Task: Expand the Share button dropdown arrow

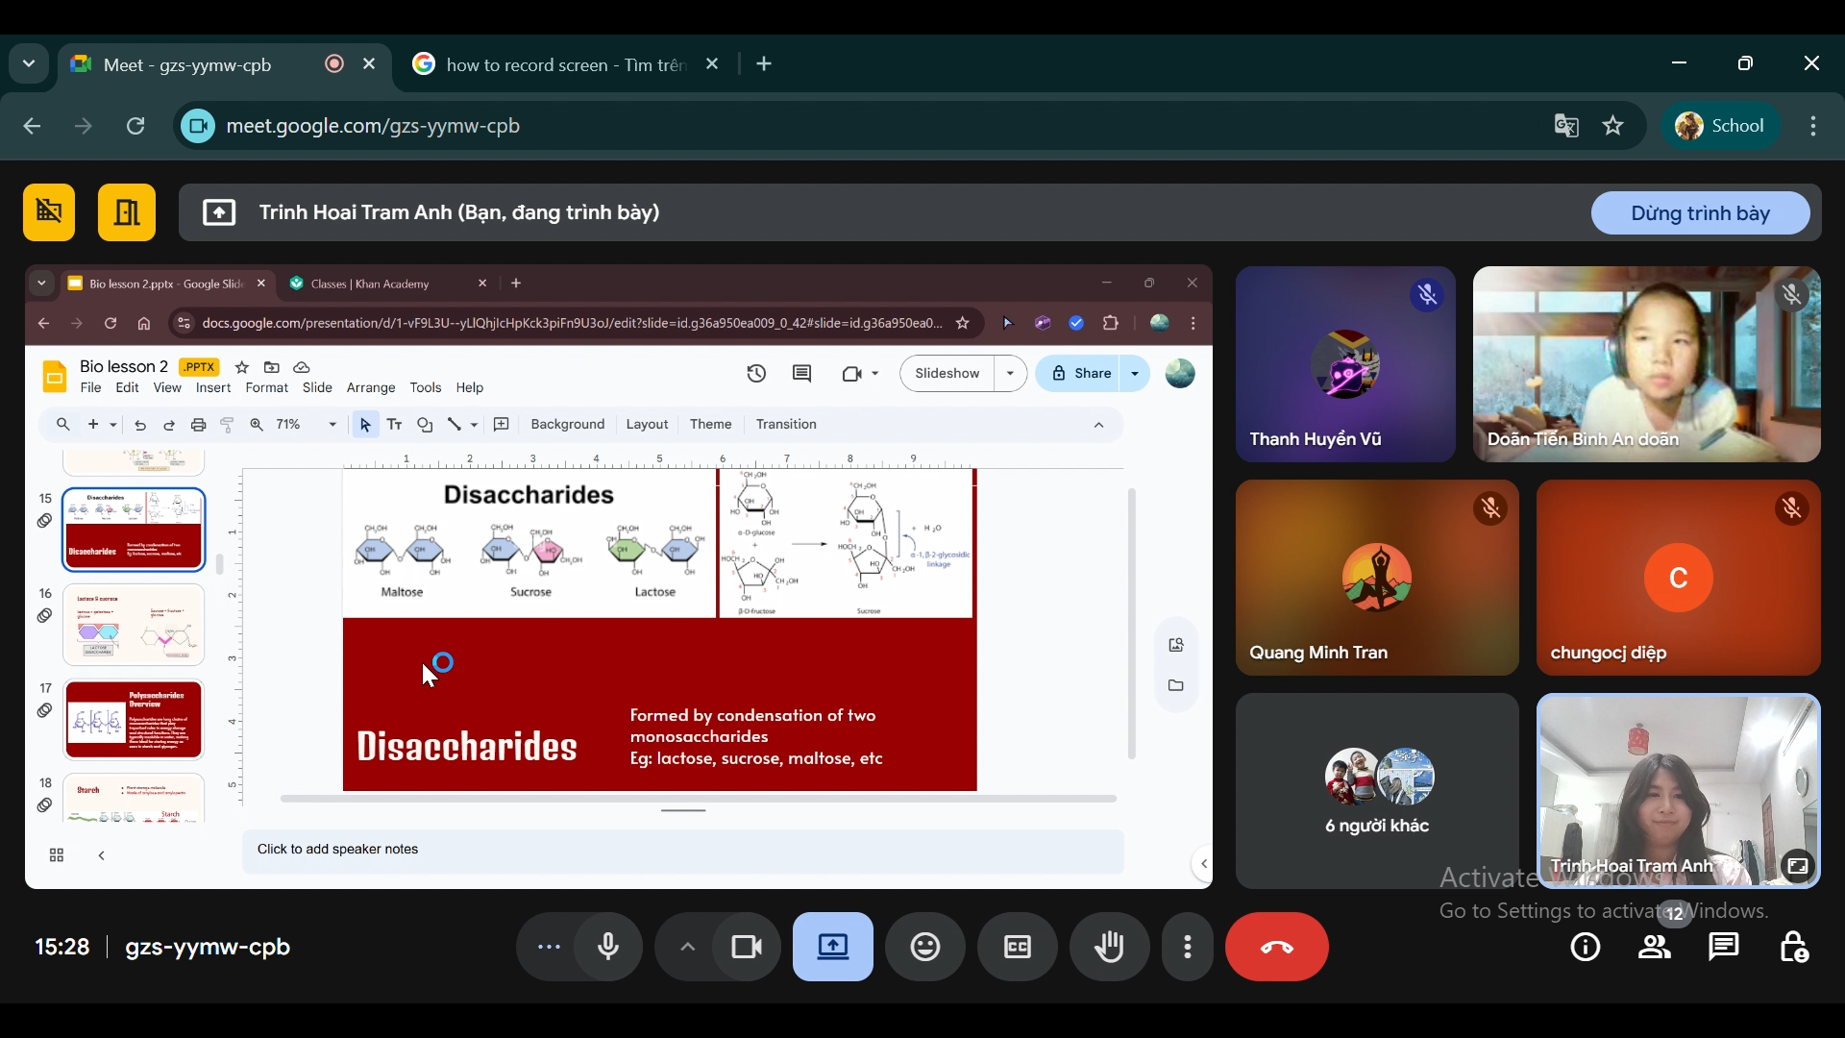Action: (x=1135, y=374)
